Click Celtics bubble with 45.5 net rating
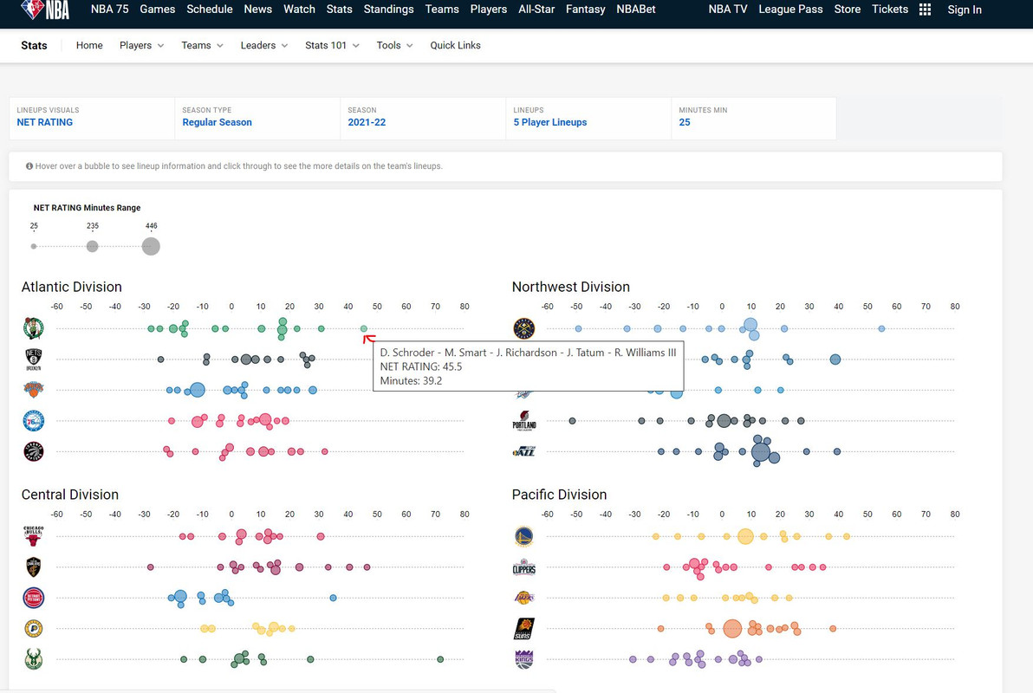Viewport: 1033px width, 693px height. (364, 328)
